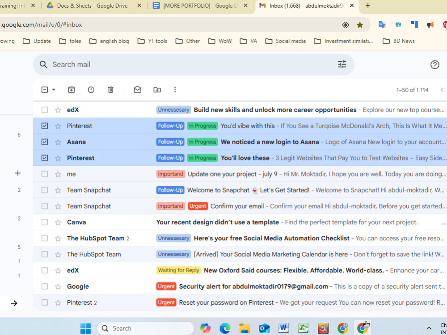Check the Google security alert checkbox
447x335 pixels.
pyautogui.click(x=44, y=287)
